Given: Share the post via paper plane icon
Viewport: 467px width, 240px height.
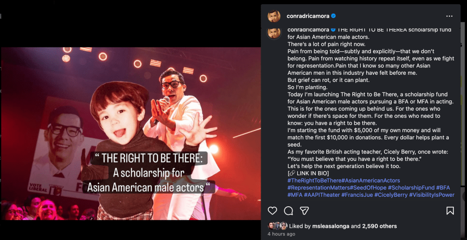Looking at the screenshot, I should pos(304,211).
